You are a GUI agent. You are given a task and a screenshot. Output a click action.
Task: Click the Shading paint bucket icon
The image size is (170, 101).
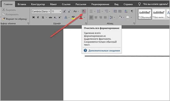120,17
